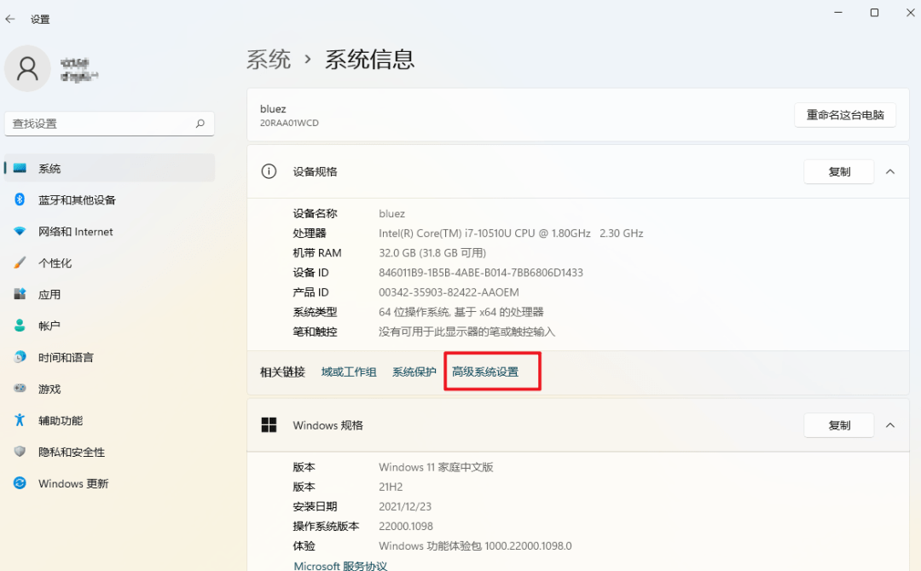Click the 21H2 version value

[x=391, y=487]
